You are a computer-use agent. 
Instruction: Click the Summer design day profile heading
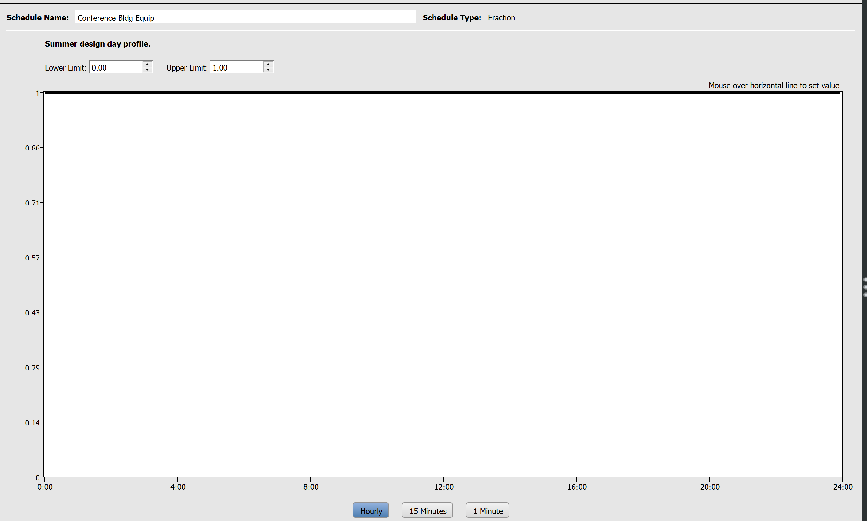[x=98, y=44]
